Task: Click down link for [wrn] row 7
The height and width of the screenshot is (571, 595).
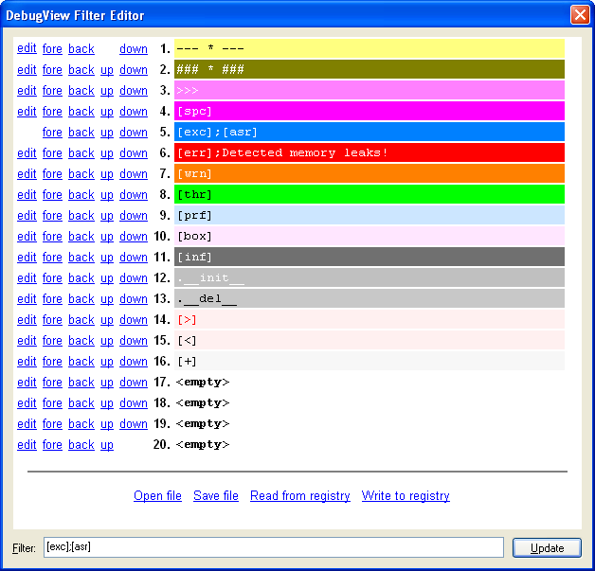Action: click(x=134, y=173)
